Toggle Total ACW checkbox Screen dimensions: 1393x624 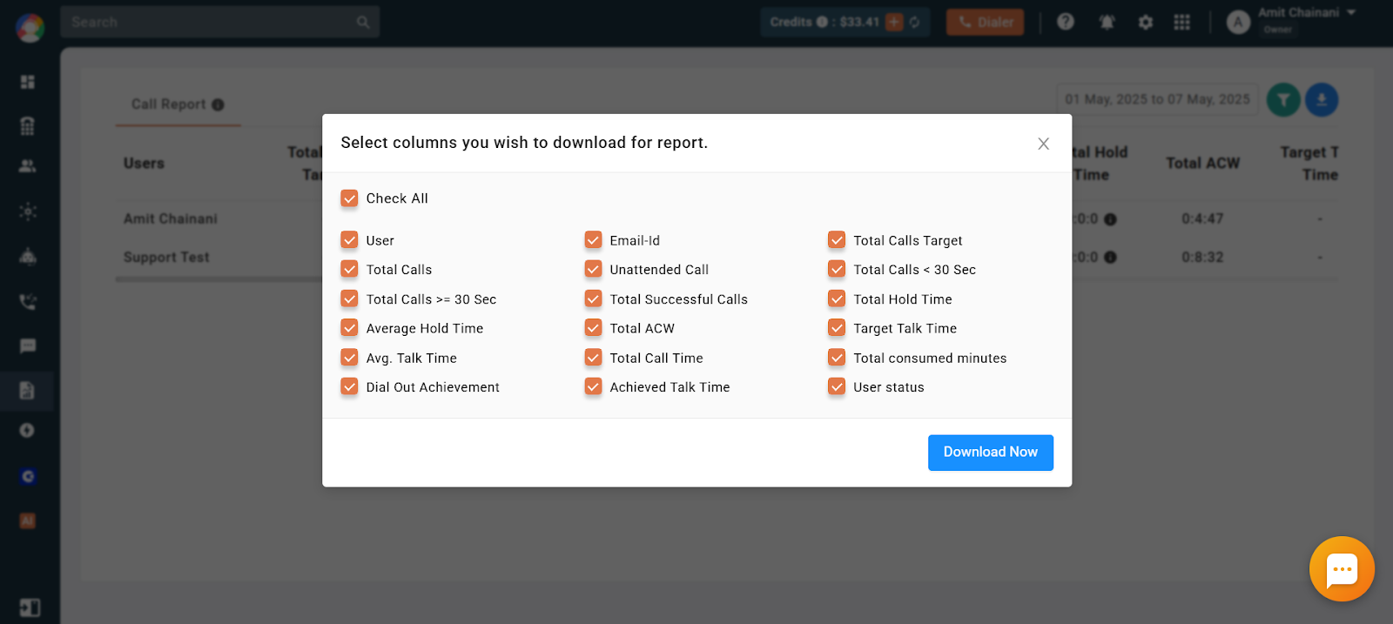593,328
